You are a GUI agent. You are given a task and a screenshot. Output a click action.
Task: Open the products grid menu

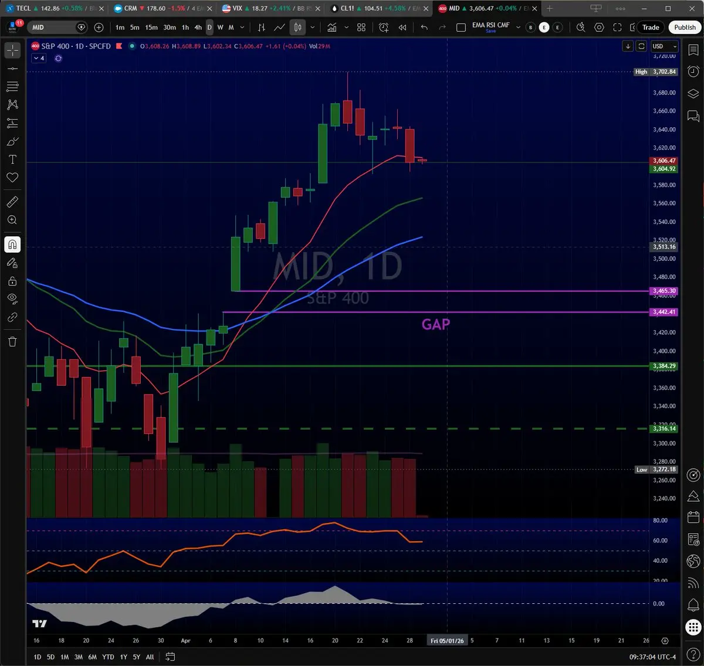coord(693,626)
